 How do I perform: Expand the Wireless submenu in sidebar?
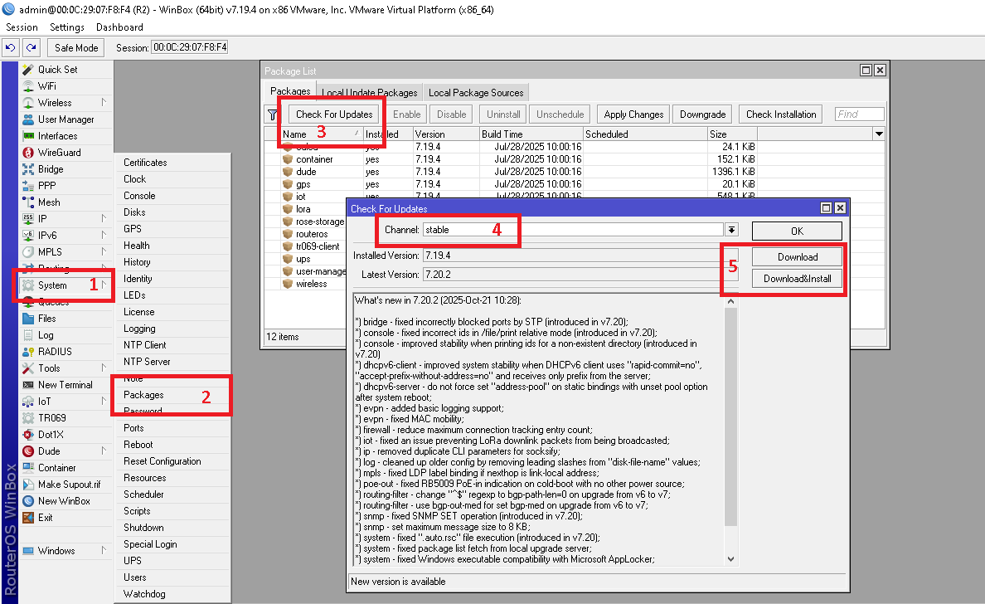[x=104, y=103]
